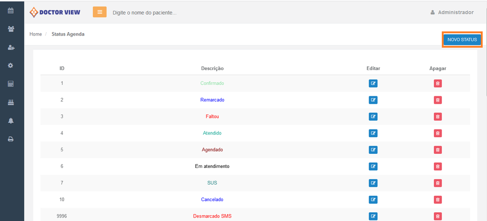Click the patient name search field

click(195, 12)
